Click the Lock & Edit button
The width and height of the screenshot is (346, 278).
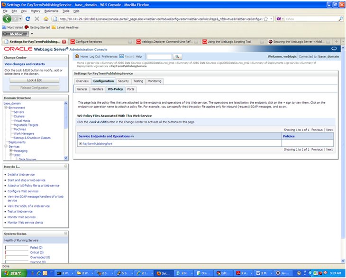click(x=35, y=80)
